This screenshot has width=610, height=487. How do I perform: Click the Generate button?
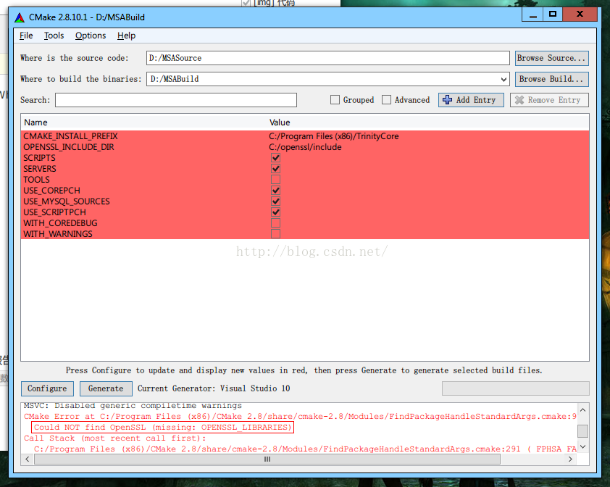tap(106, 388)
